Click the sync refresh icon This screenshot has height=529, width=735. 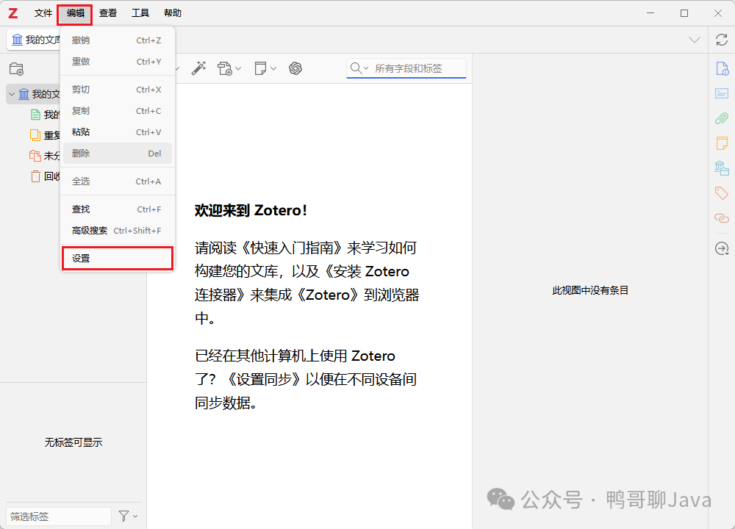[x=722, y=40]
